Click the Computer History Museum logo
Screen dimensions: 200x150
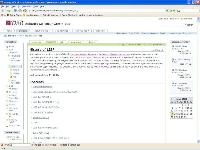pos(14,23)
